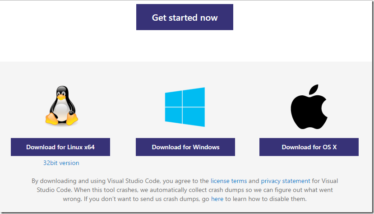Viewport: 374px width, 214px height.
Task: Download Visual Studio Code for Linux x64
Action: coord(60,147)
